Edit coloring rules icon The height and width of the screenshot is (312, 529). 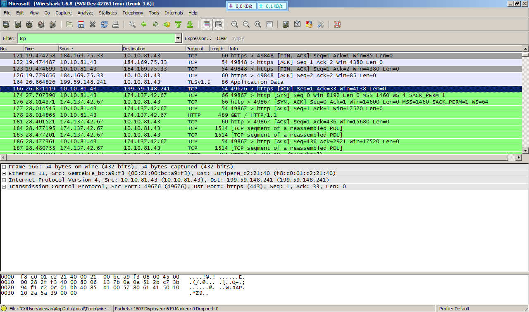pyautogui.click(x=309, y=24)
